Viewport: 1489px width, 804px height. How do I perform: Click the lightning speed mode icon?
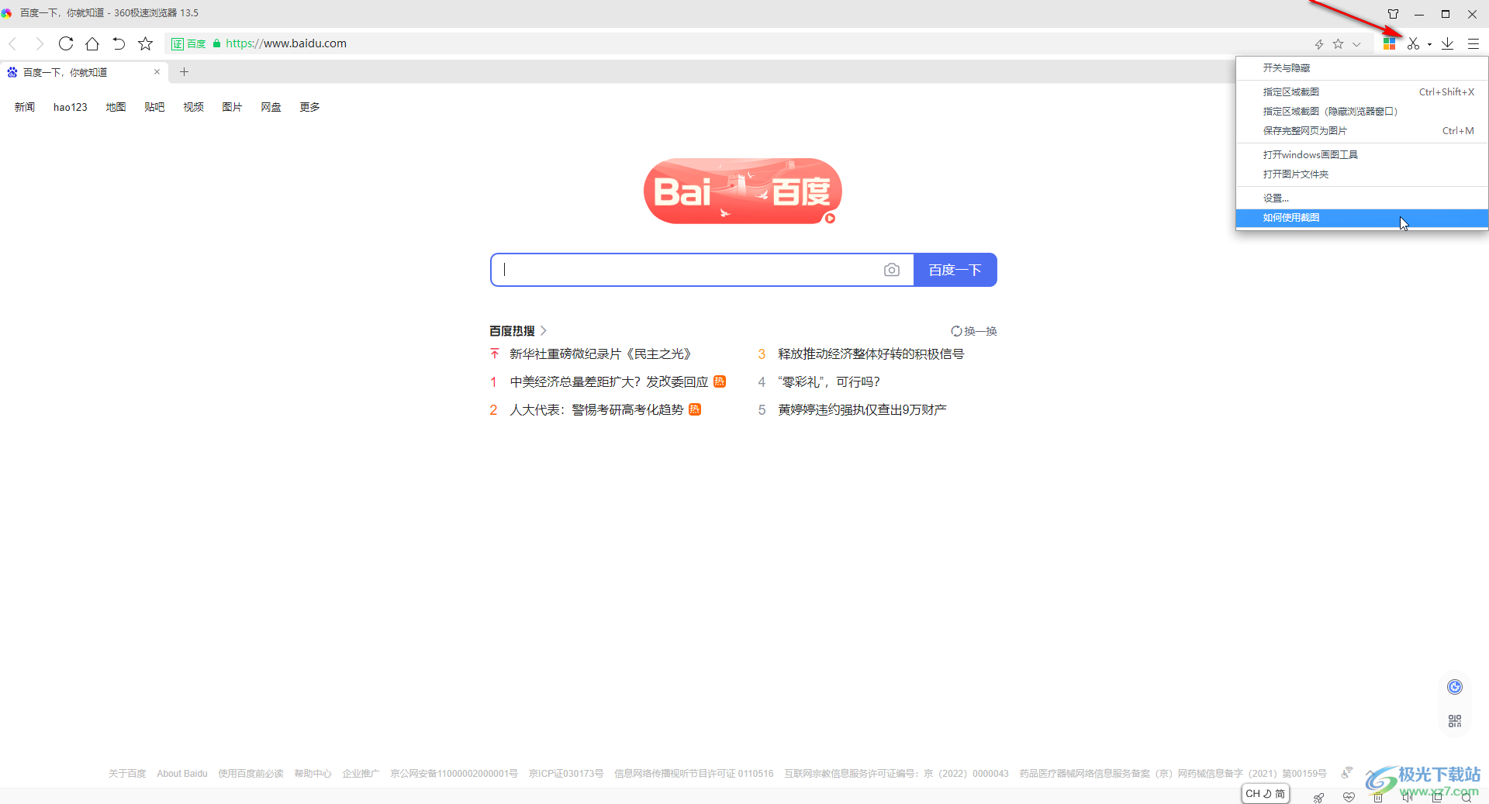click(1319, 44)
